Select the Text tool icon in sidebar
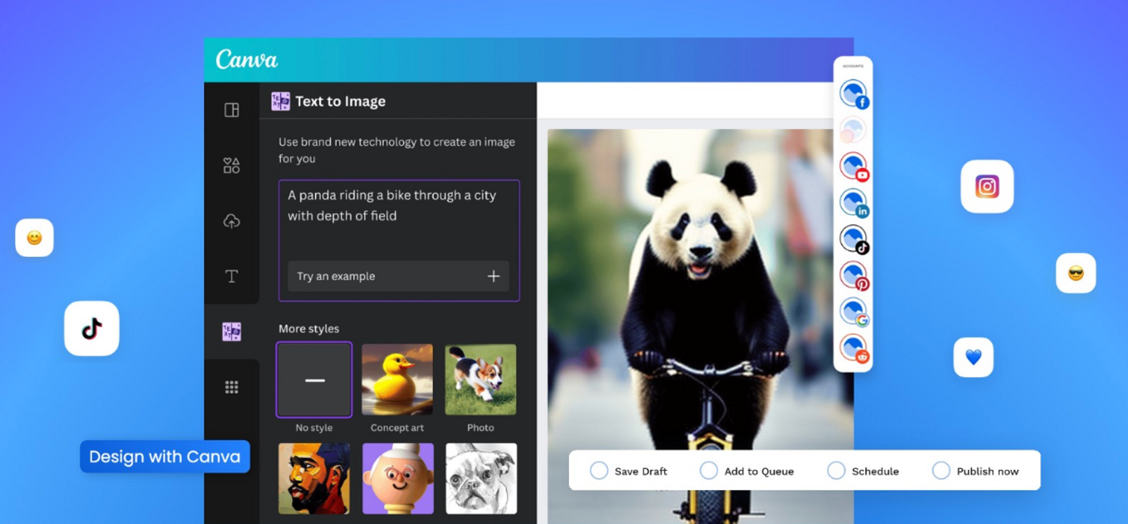Viewport: 1128px width, 524px height. tap(232, 276)
